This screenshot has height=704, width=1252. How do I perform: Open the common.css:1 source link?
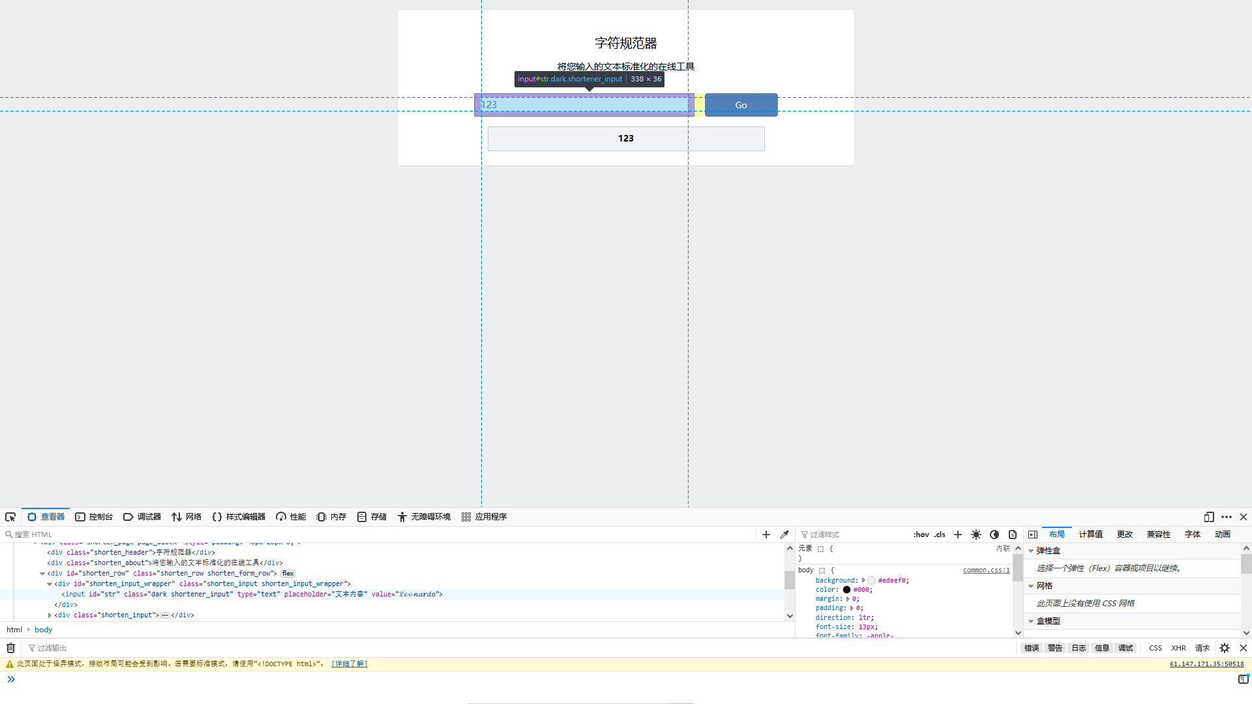click(986, 570)
